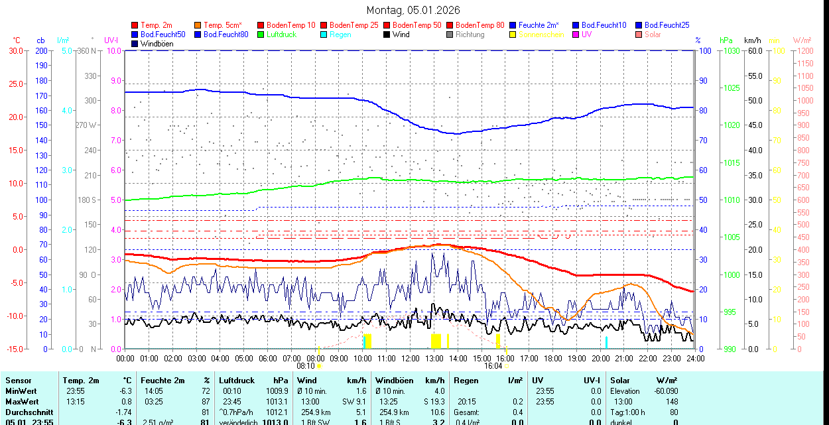Click the Luftdruck column header in table

[x=237, y=381]
